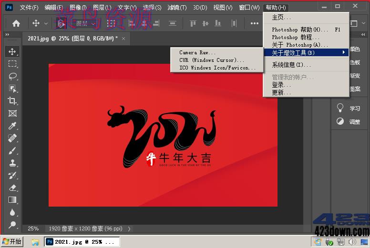Open the file explorer taskbar icon
Screen dimensions: 370x248
pos(35,242)
